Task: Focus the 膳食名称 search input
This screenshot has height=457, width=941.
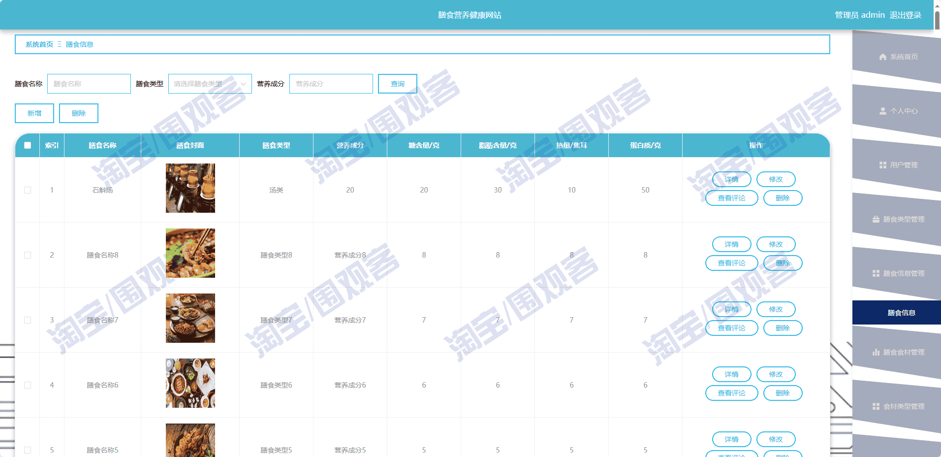Action: click(89, 84)
